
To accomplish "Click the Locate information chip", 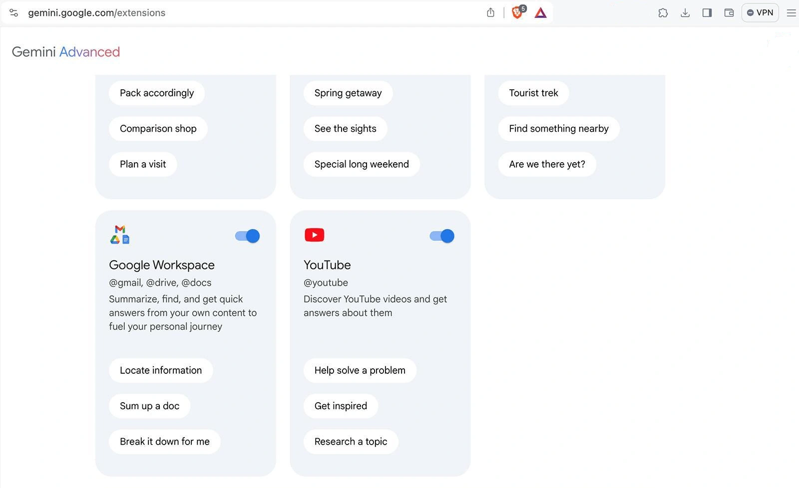I will (161, 370).
